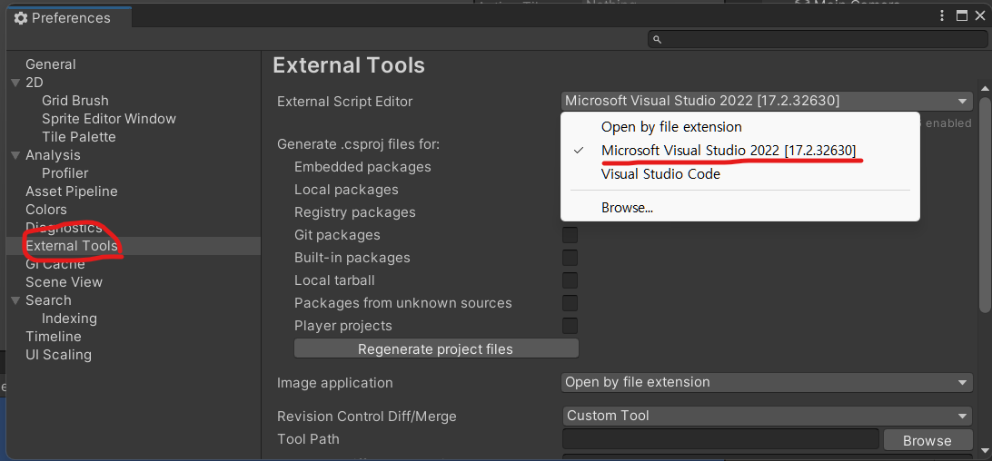The width and height of the screenshot is (992, 461).
Task: Open the kebab menu at window top-right
Action: click(943, 15)
